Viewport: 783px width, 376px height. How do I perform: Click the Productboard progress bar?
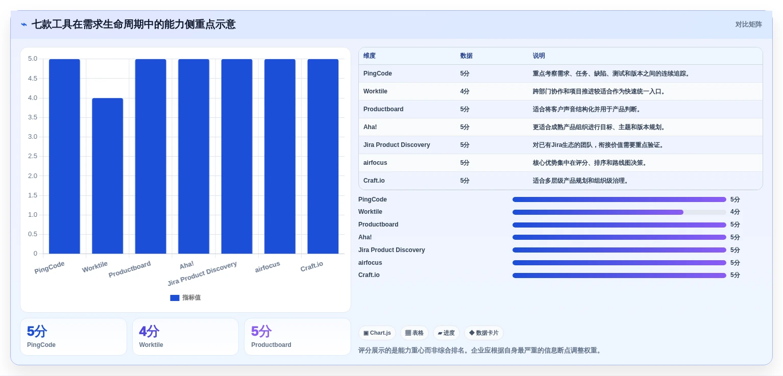pos(619,225)
